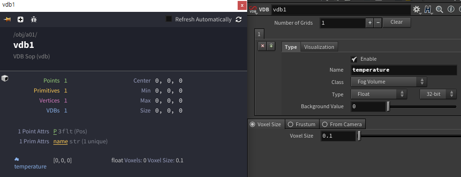Click the Voxel Size value field

click(338, 136)
